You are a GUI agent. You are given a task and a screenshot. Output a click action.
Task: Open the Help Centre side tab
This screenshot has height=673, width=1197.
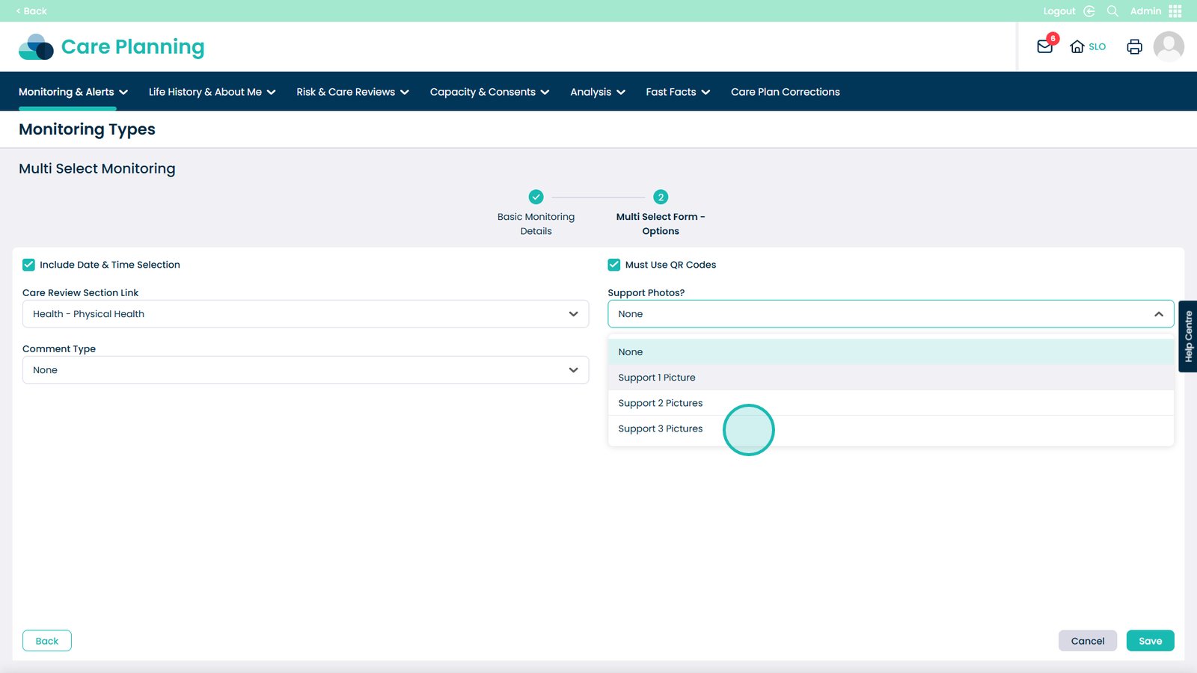(x=1188, y=336)
